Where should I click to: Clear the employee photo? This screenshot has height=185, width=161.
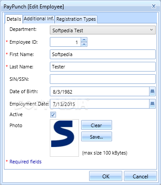97,125
